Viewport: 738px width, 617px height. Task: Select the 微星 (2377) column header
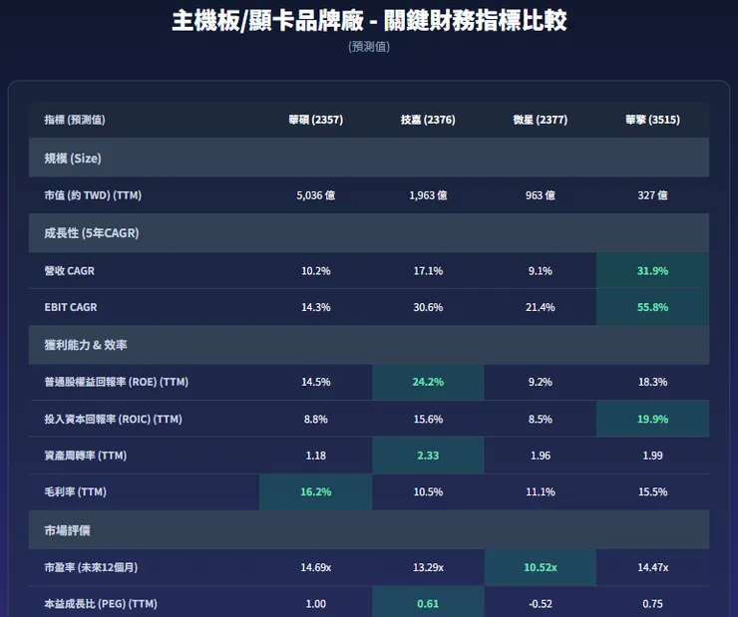541,120
